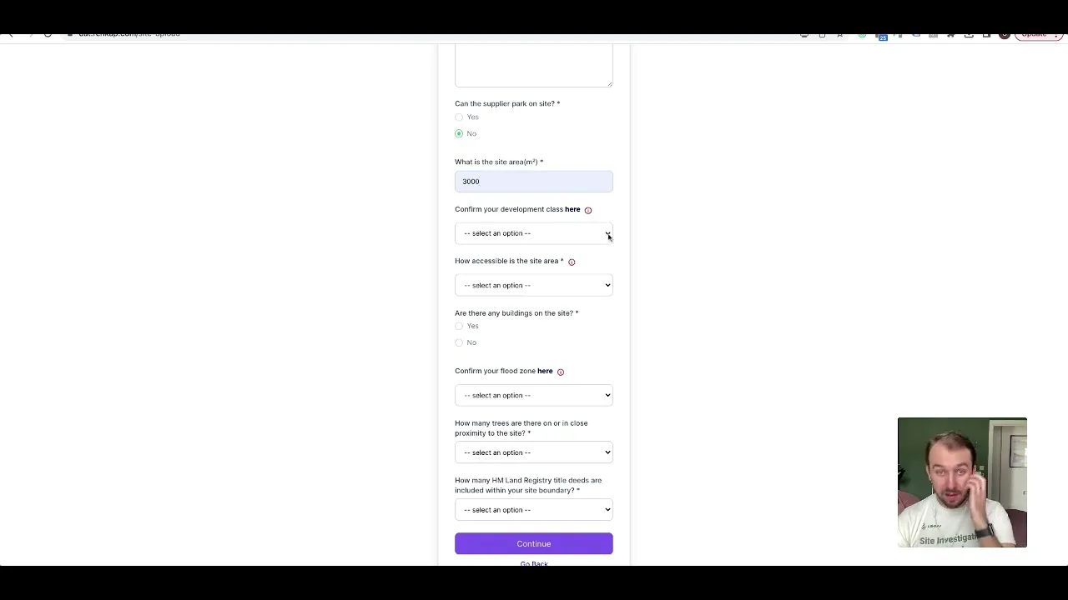
Task: Click info icon next to site accessibility question
Action: point(572,262)
